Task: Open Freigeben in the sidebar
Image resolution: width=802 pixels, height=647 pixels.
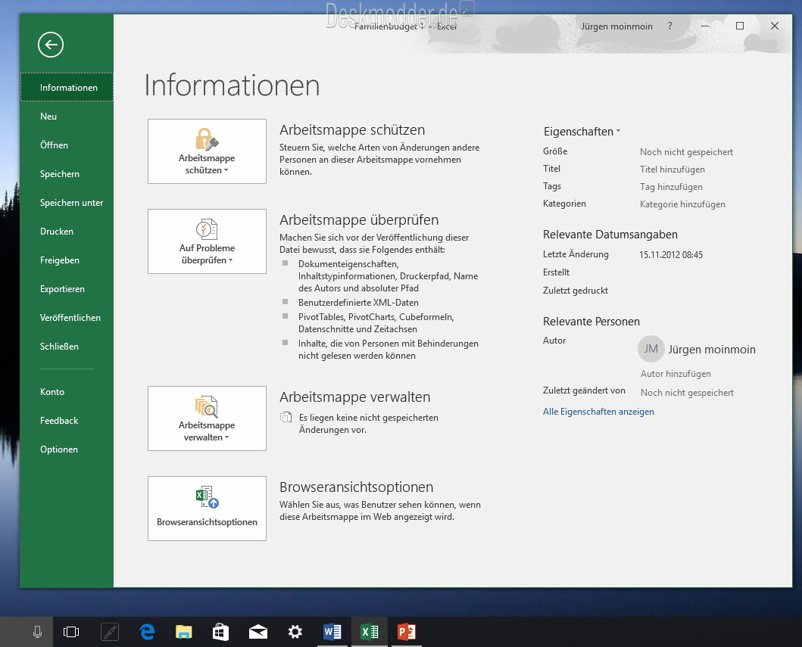Action: pos(67,260)
